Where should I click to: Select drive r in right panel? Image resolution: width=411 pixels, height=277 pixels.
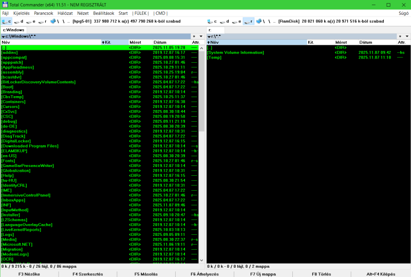click(x=248, y=21)
